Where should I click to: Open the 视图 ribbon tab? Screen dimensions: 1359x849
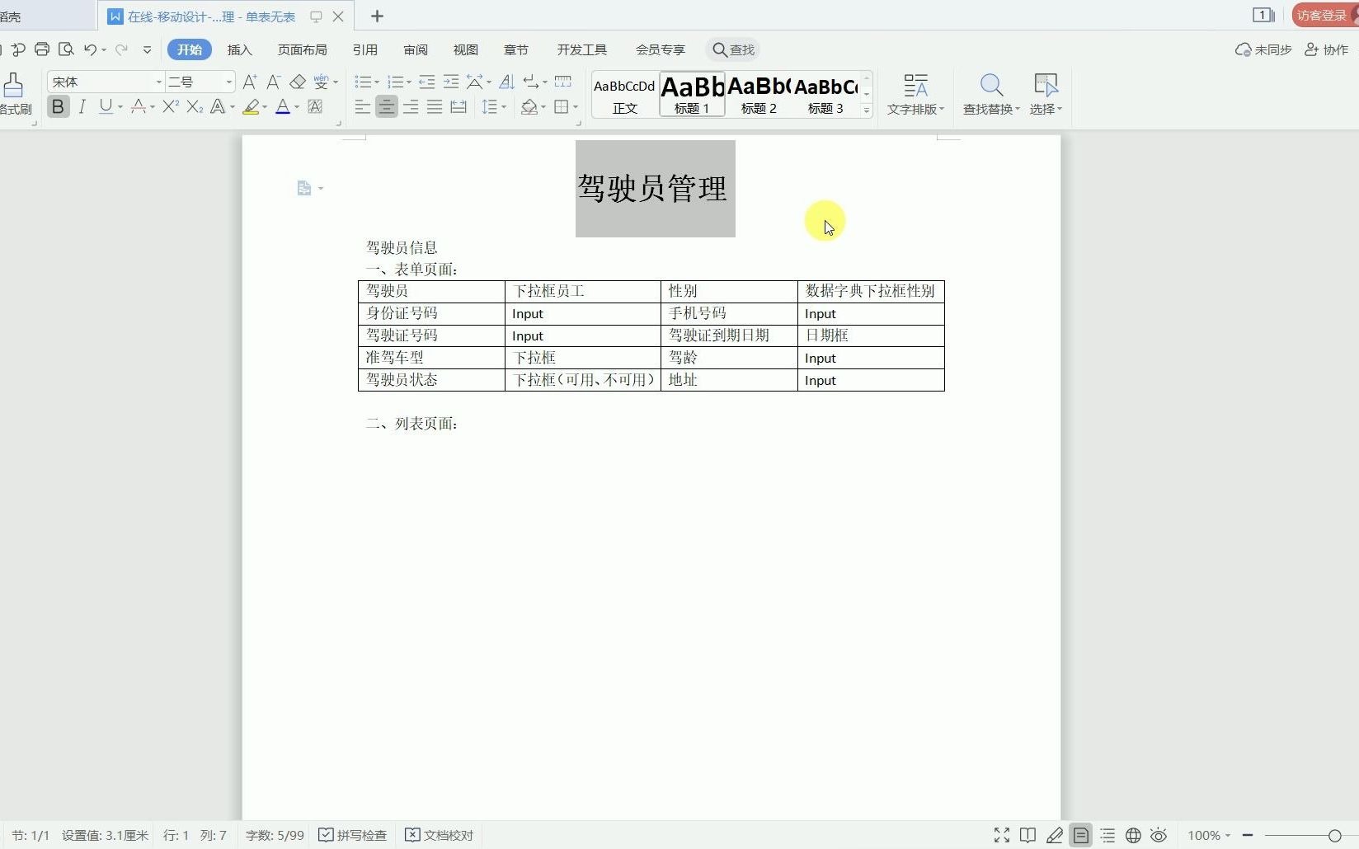click(466, 50)
